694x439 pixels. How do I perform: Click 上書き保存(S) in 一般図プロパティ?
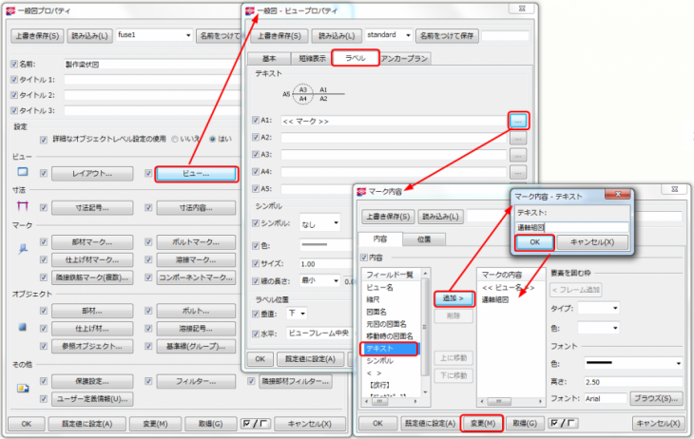(x=37, y=36)
